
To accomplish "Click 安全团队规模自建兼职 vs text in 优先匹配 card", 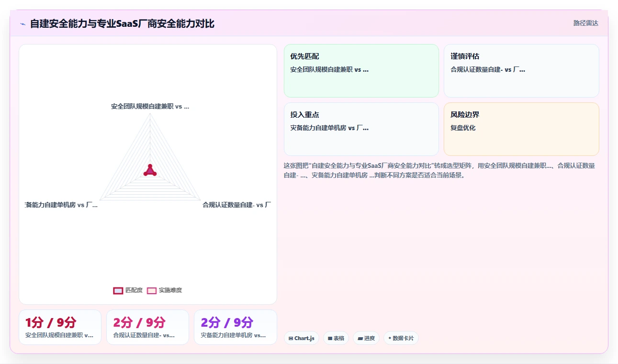I will pos(329,69).
